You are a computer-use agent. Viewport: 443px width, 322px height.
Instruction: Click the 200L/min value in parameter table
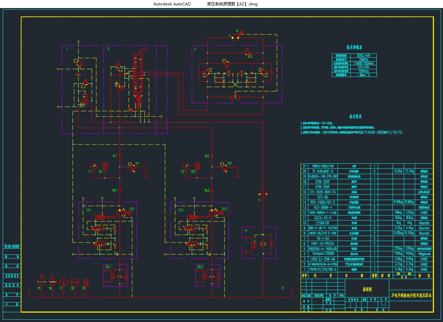(x=363, y=55)
